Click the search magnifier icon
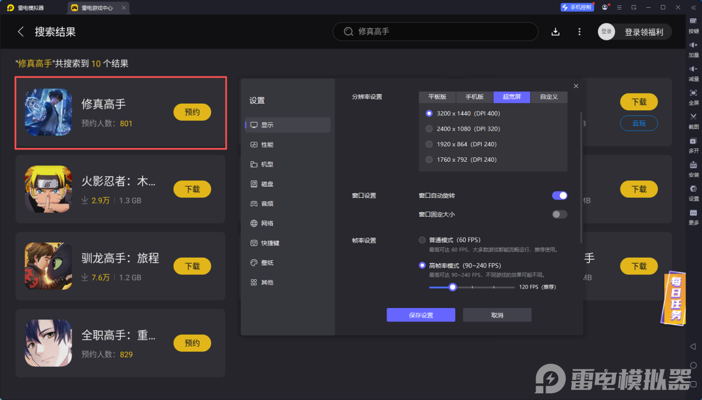Viewport: 702px width, 400px height. 349,32
